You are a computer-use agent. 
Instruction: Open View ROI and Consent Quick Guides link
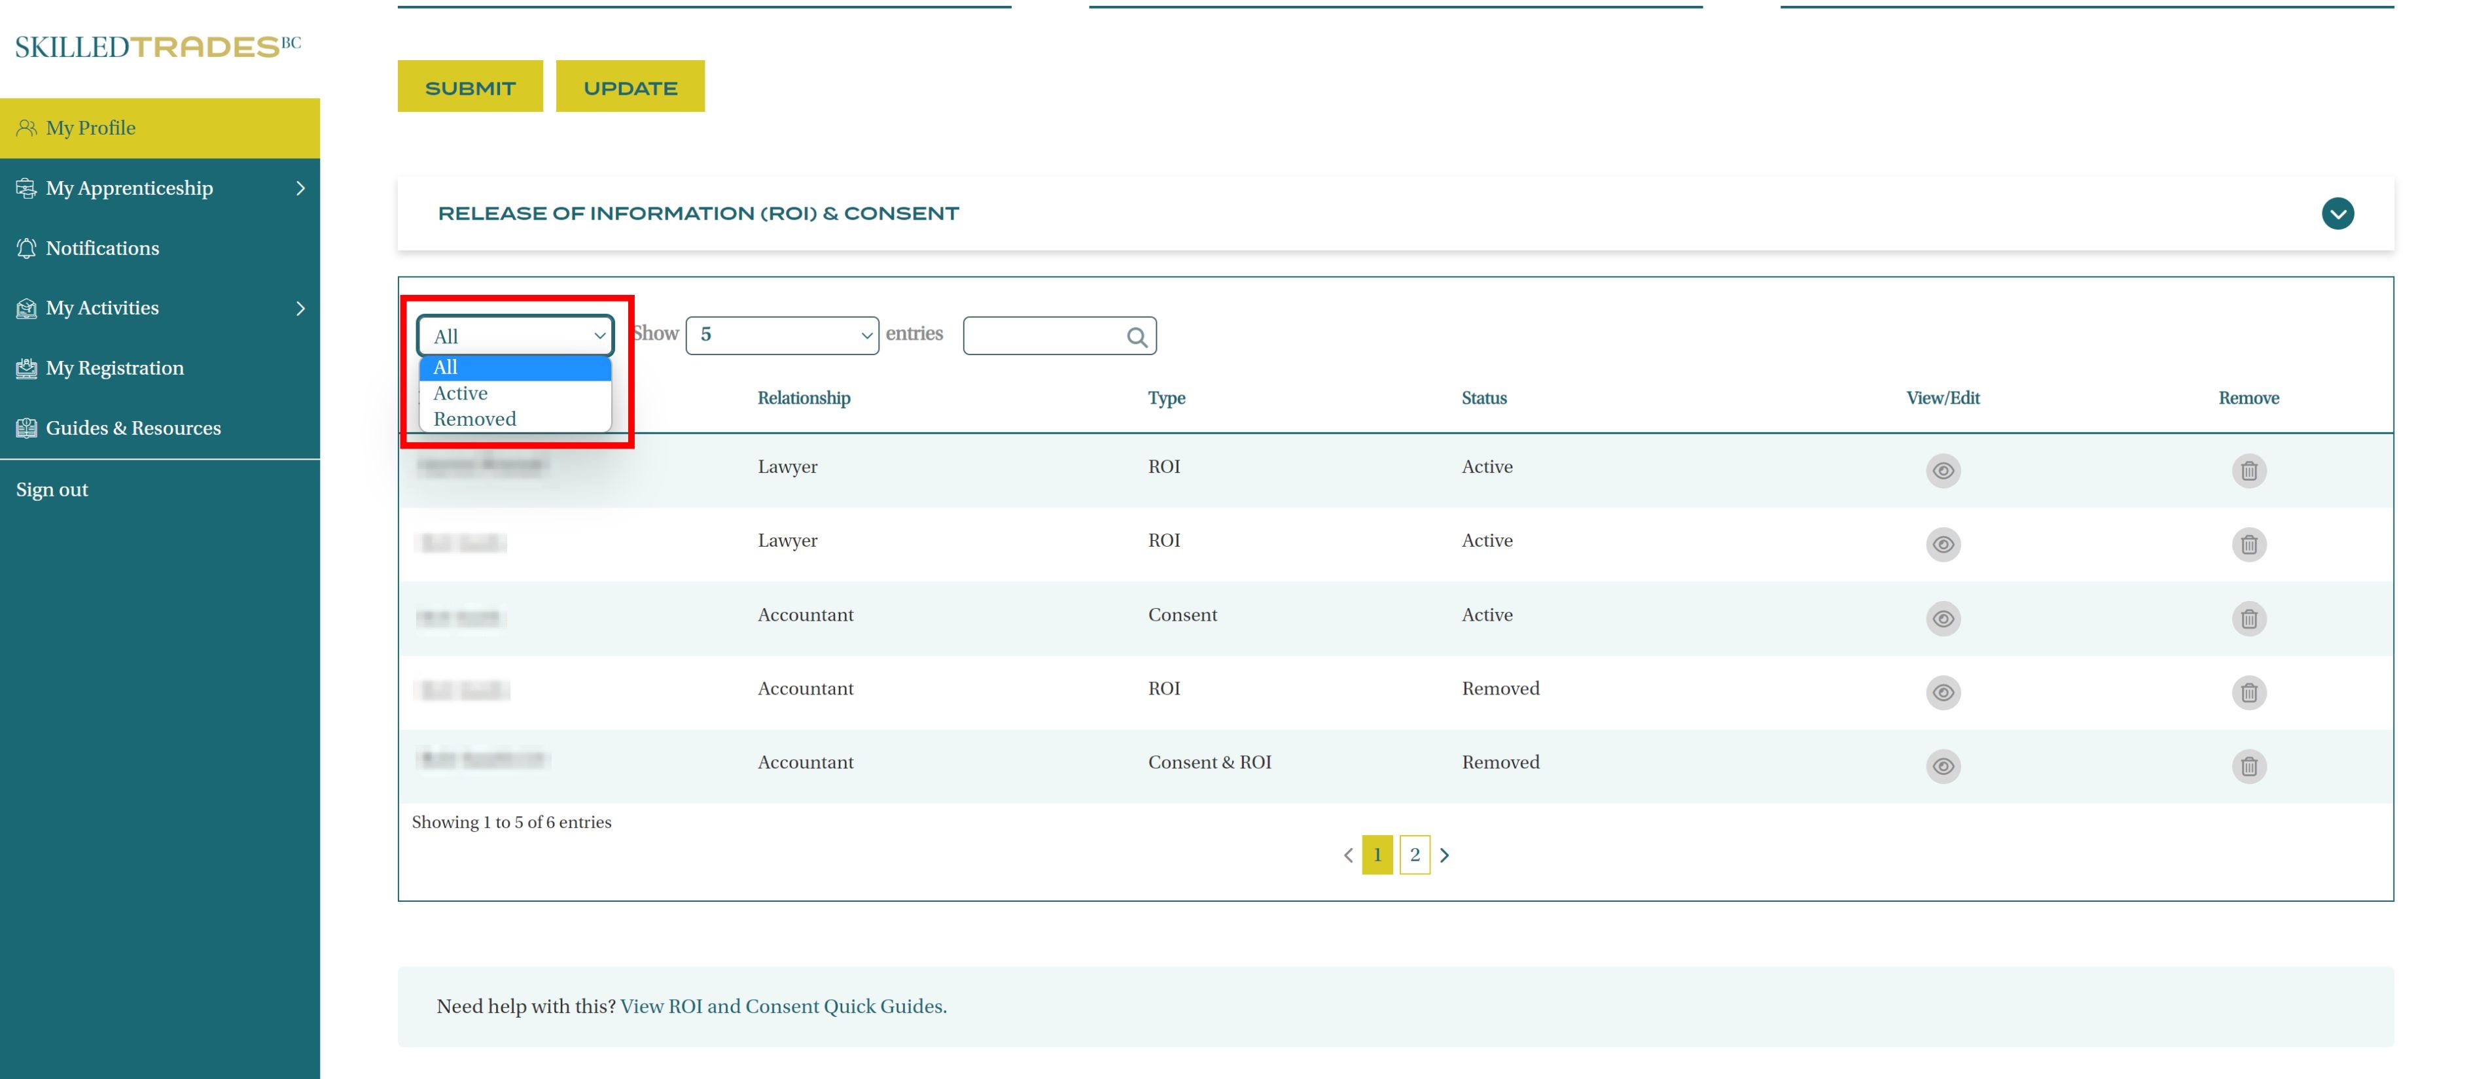click(783, 1006)
